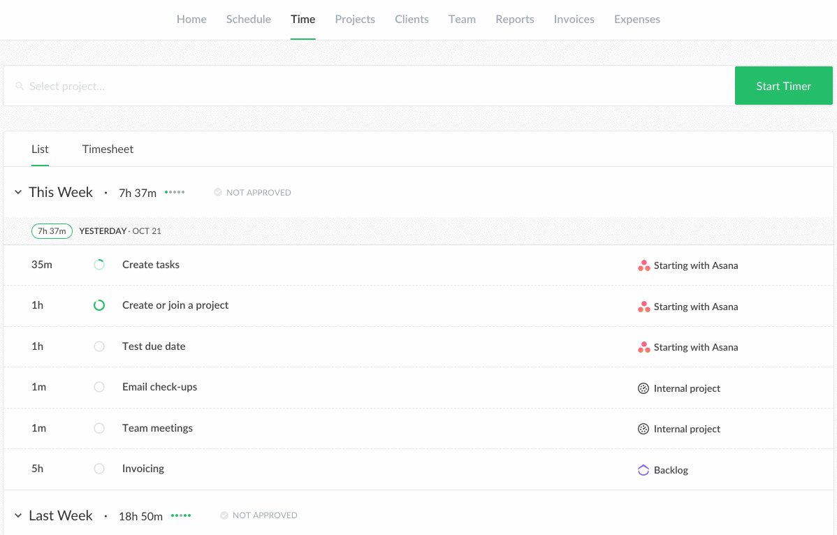This screenshot has width=837, height=535.
Task: Toggle the progress circle for Create tasks
Action: click(99, 265)
